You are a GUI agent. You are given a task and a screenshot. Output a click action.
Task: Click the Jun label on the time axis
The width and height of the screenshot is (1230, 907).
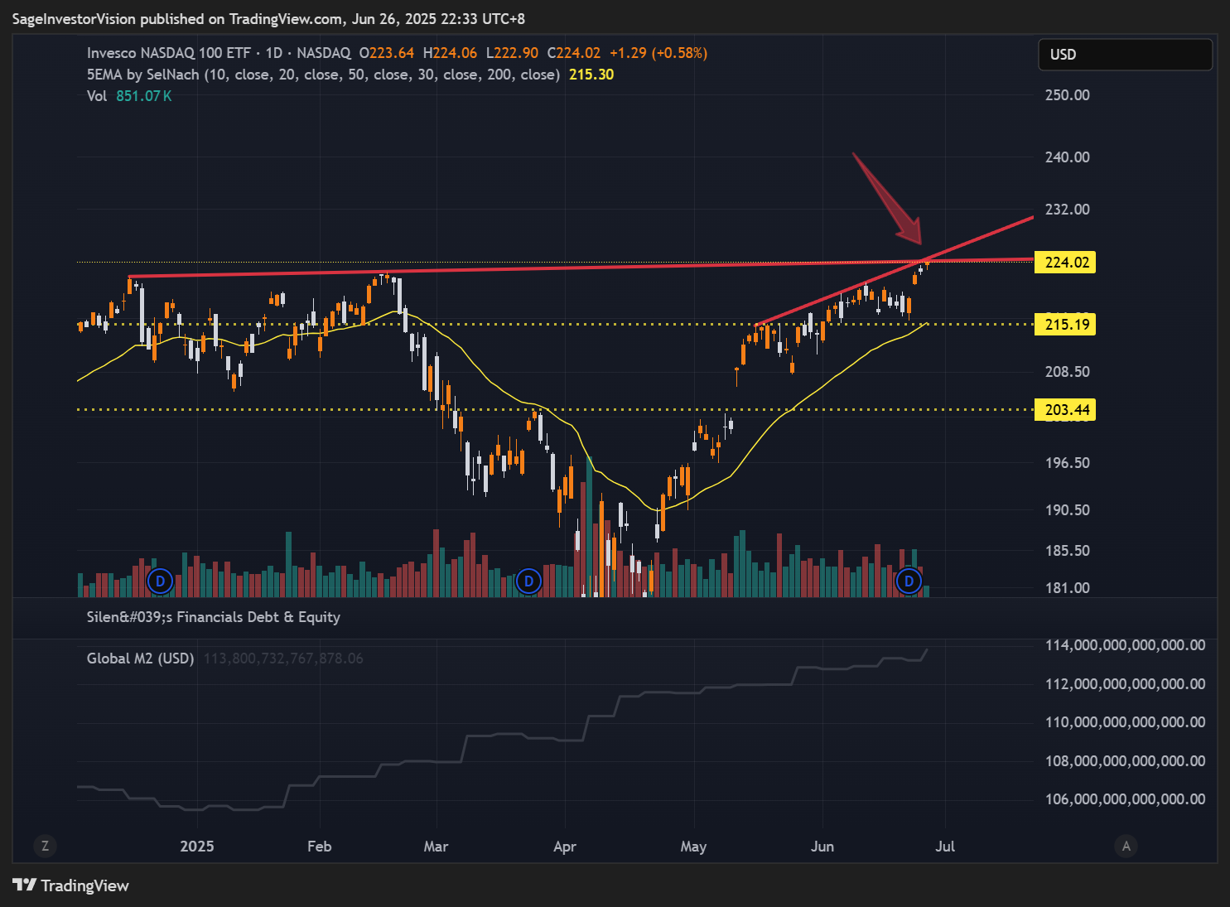822,847
